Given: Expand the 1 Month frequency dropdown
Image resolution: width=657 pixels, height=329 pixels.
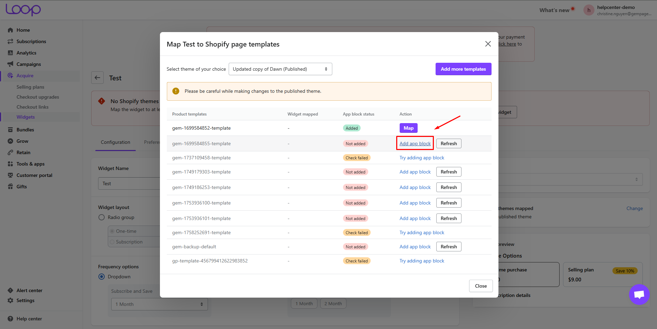Looking at the screenshot, I should (x=159, y=304).
